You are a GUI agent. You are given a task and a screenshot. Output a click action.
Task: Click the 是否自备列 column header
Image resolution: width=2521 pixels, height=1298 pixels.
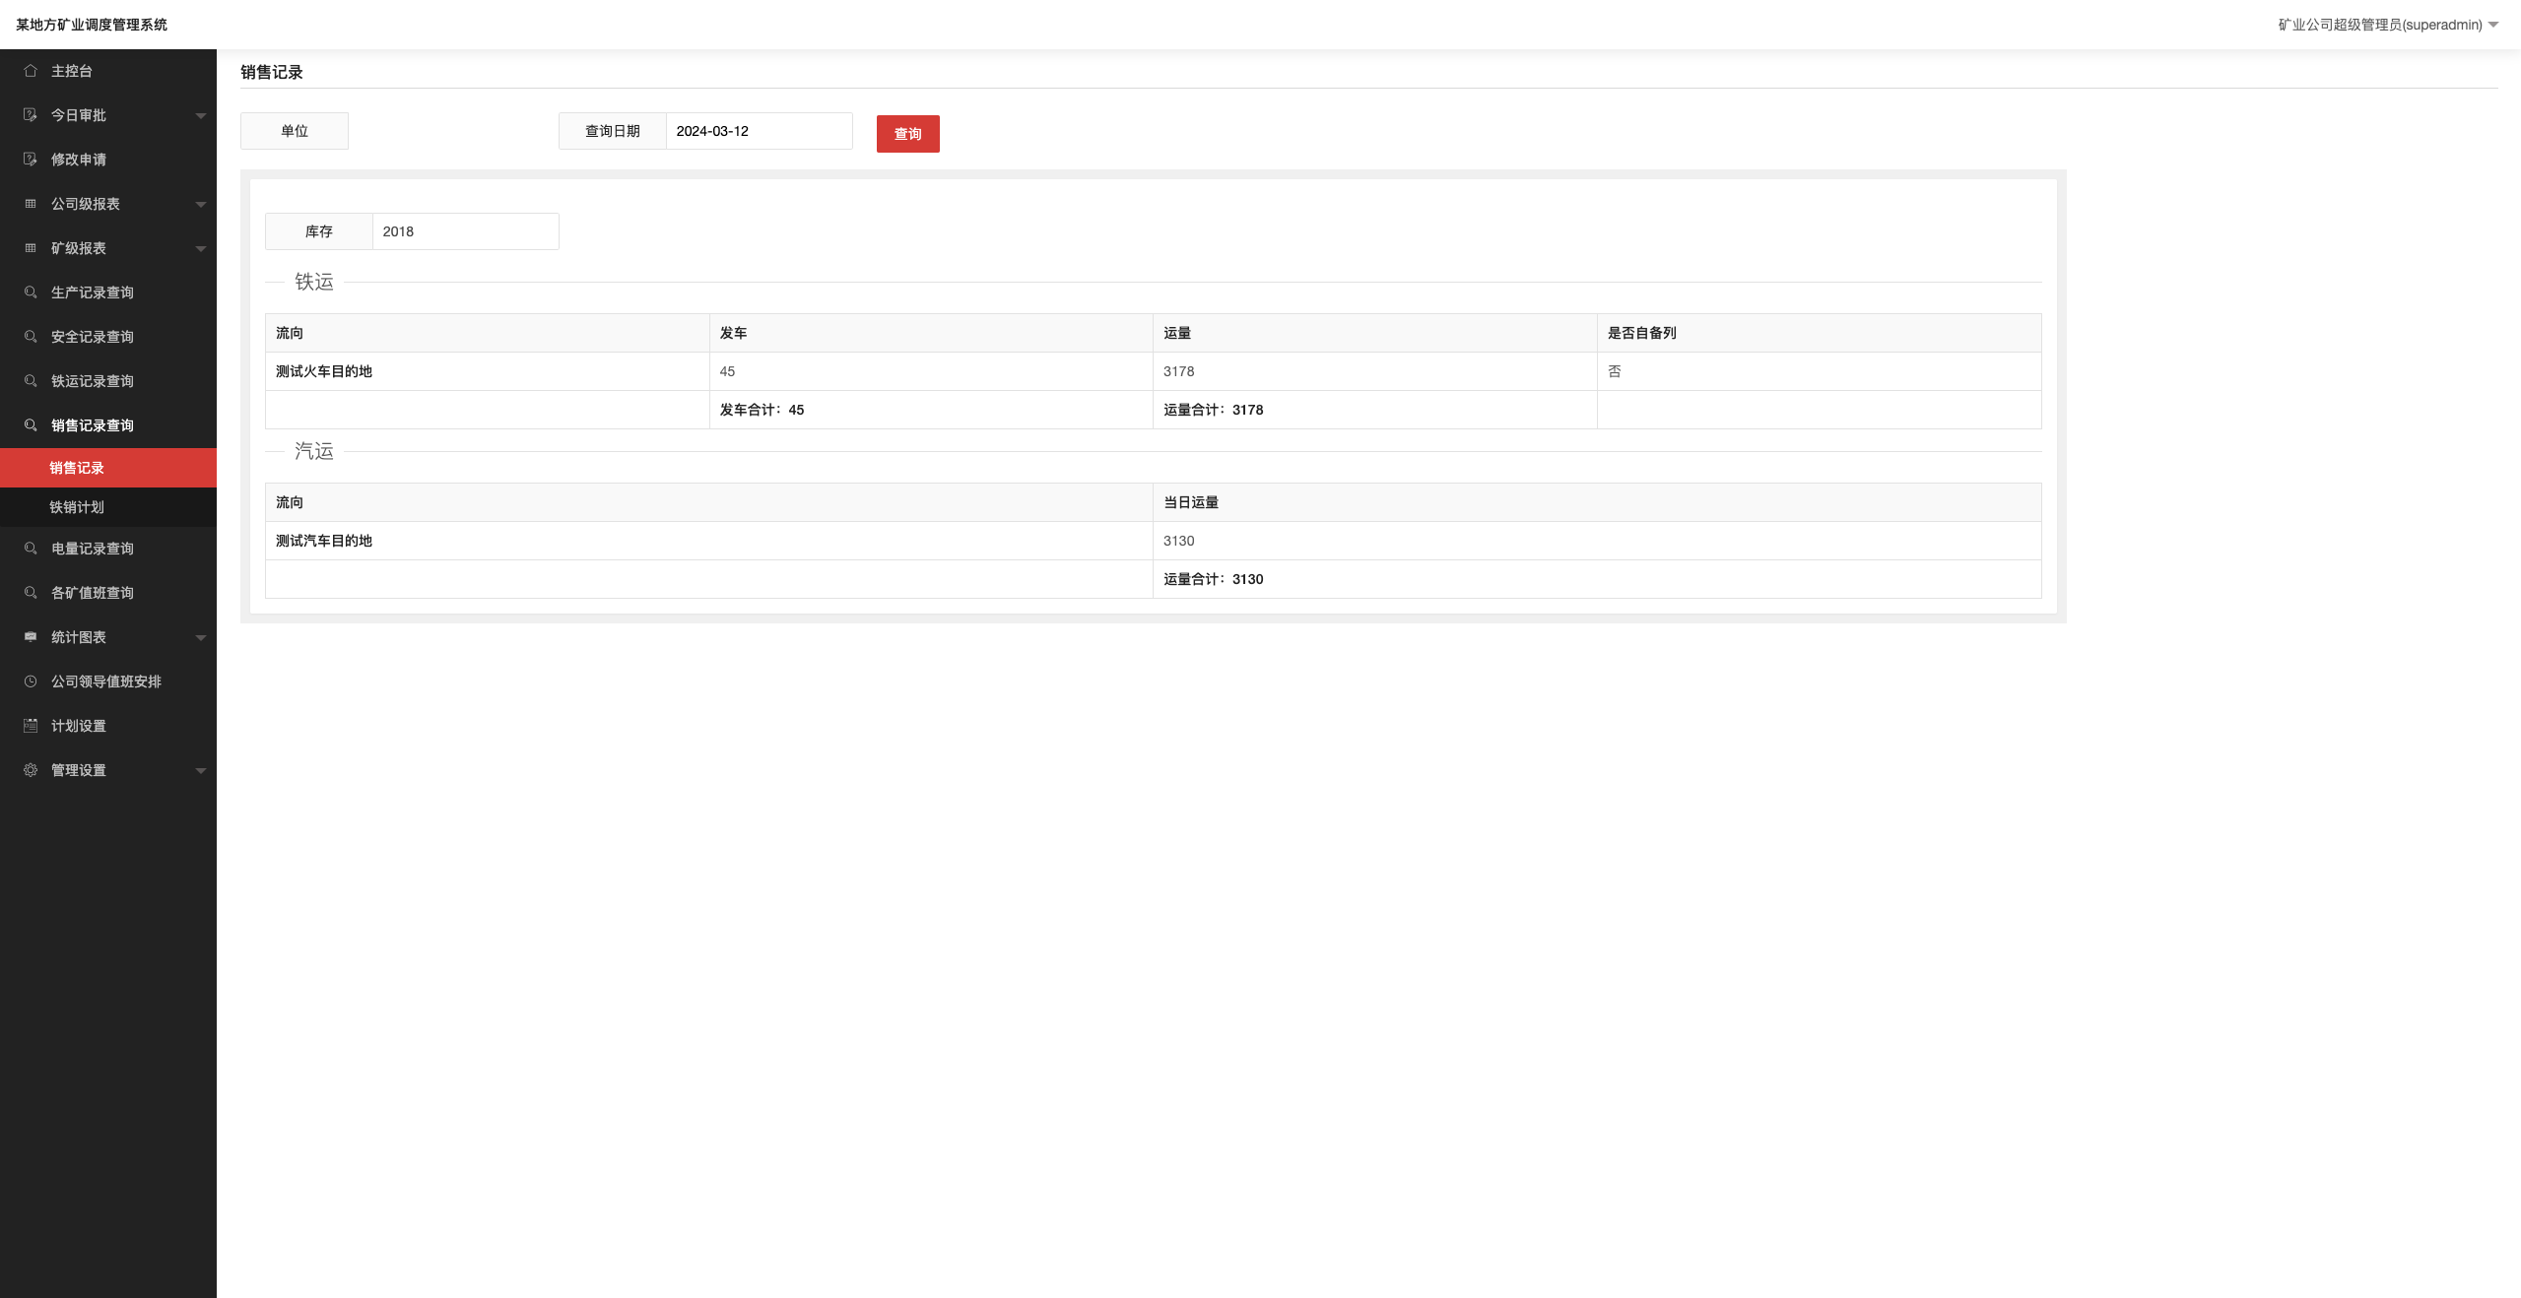click(x=1819, y=333)
